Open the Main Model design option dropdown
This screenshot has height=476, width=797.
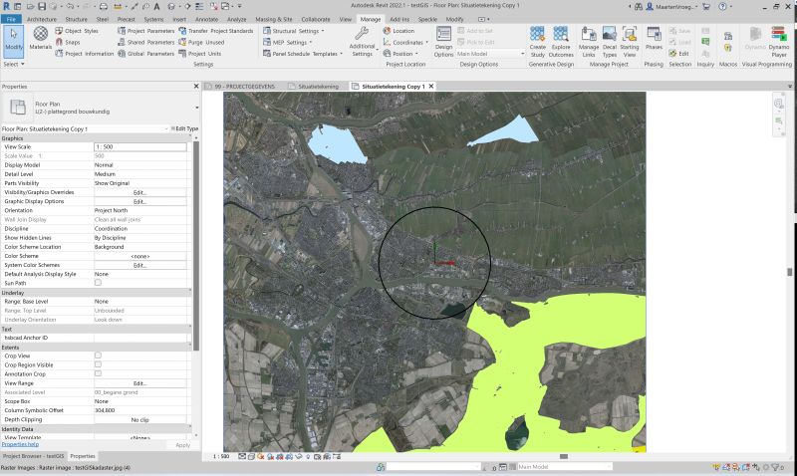(490, 54)
